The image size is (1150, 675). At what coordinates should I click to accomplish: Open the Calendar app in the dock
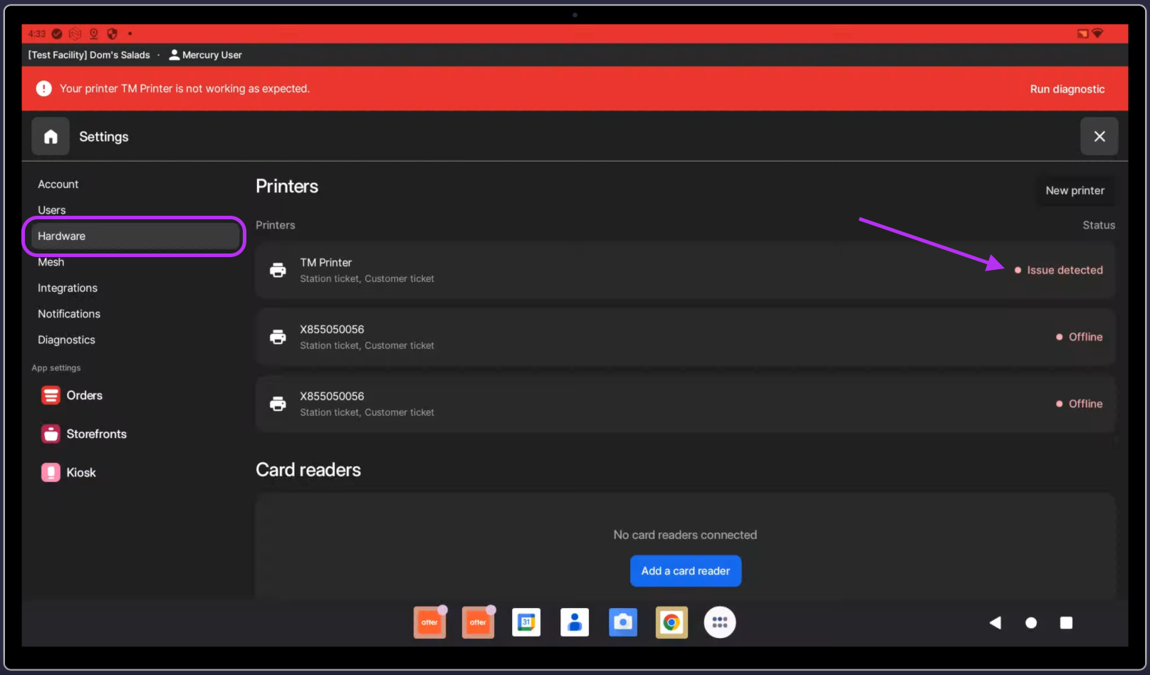click(x=526, y=622)
